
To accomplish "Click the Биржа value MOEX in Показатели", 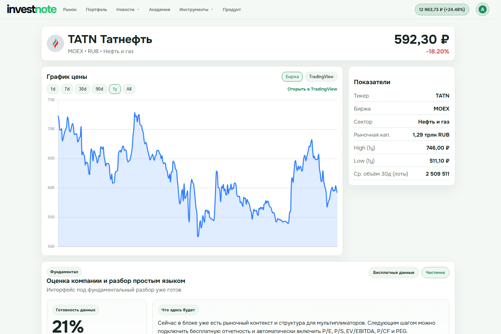I will click(x=441, y=109).
